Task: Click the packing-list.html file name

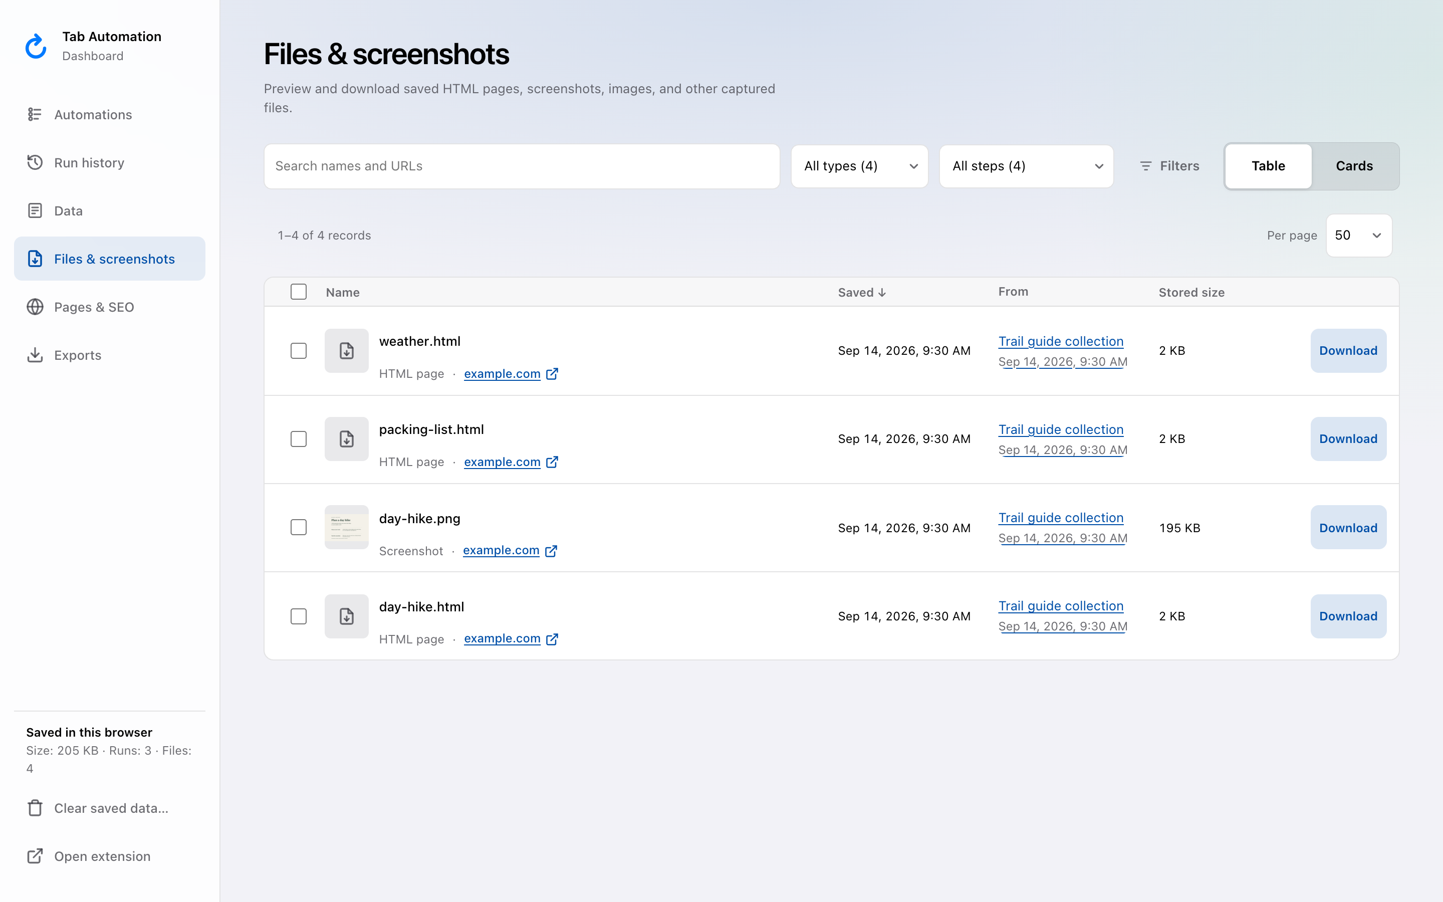Action: coord(432,429)
